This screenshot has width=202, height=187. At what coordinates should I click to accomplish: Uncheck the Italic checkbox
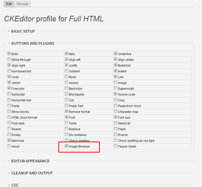[x=67, y=53]
